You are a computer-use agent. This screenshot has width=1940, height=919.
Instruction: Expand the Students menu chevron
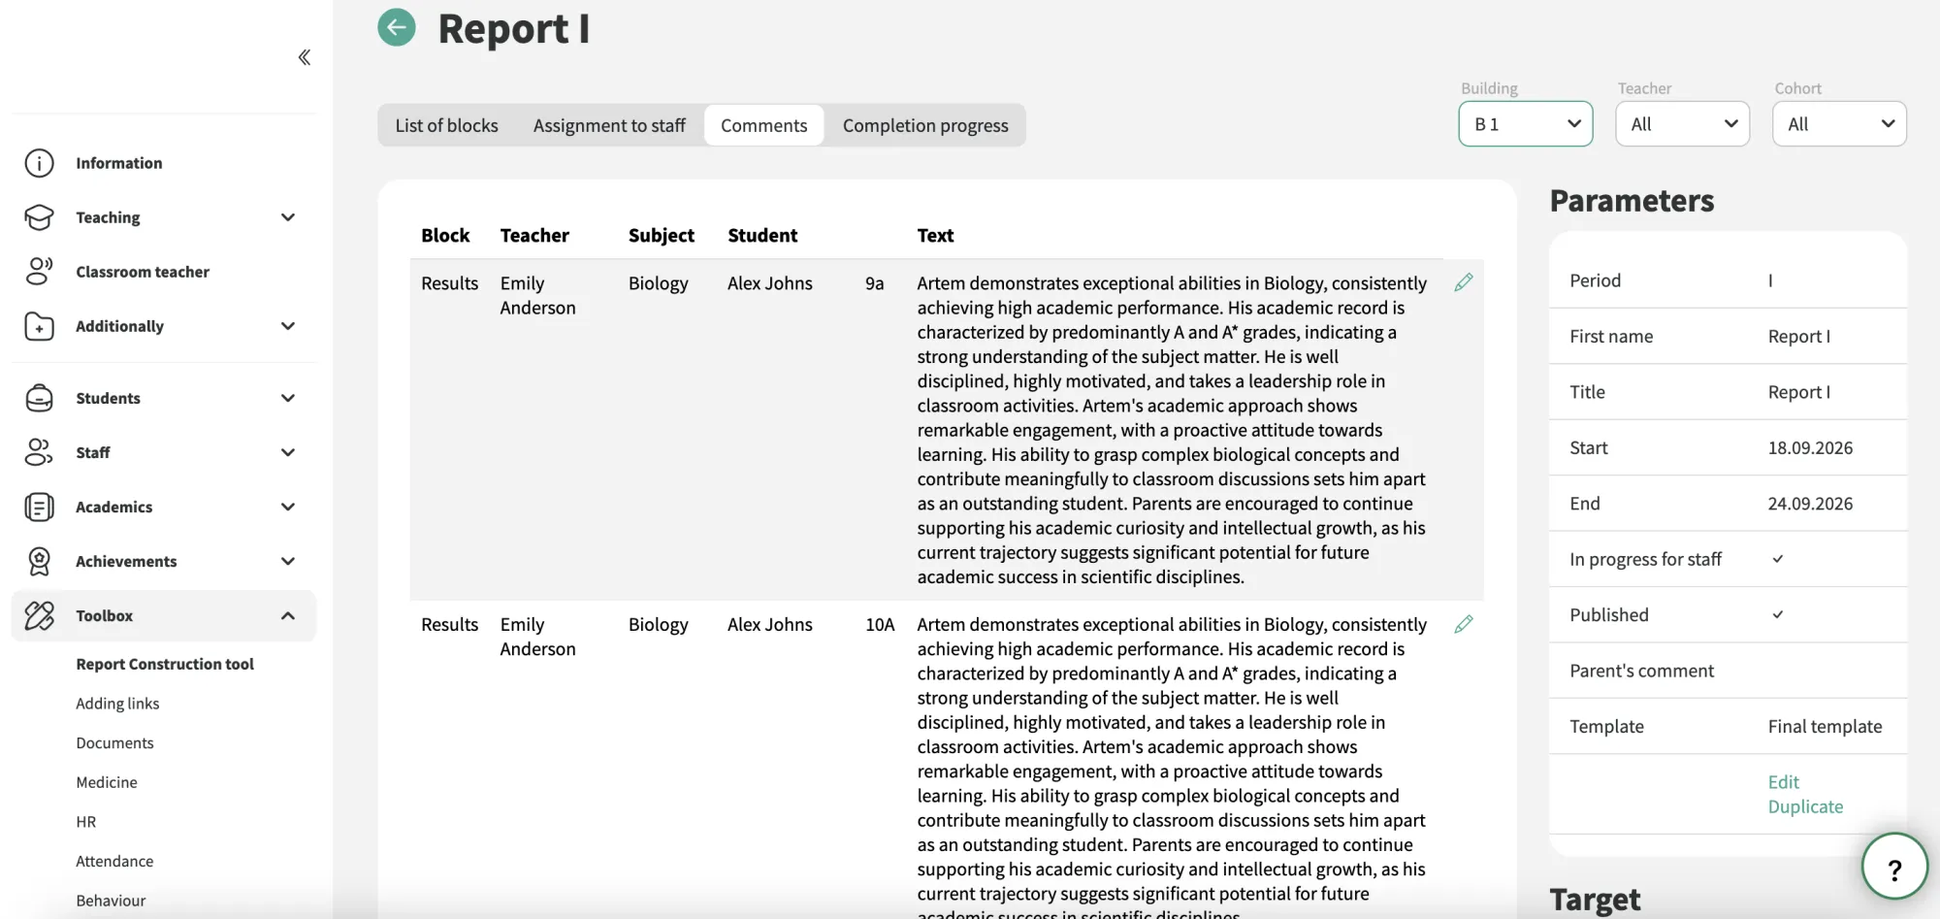[x=288, y=398]
